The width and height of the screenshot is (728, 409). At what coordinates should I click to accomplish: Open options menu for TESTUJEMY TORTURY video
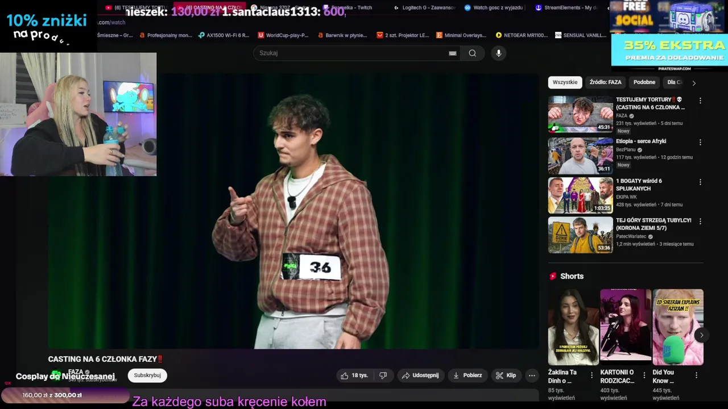click(700, 101)
